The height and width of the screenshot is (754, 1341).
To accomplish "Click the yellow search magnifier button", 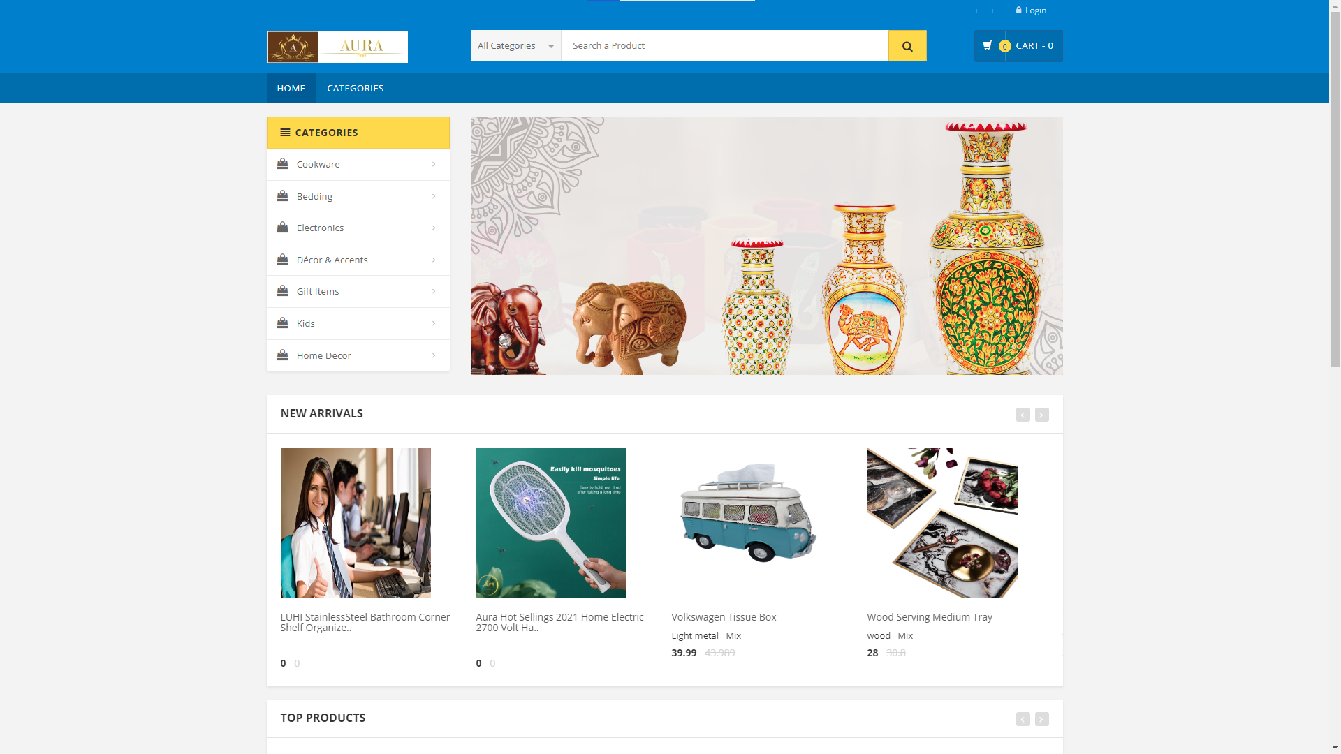I will tap(907, 46).
